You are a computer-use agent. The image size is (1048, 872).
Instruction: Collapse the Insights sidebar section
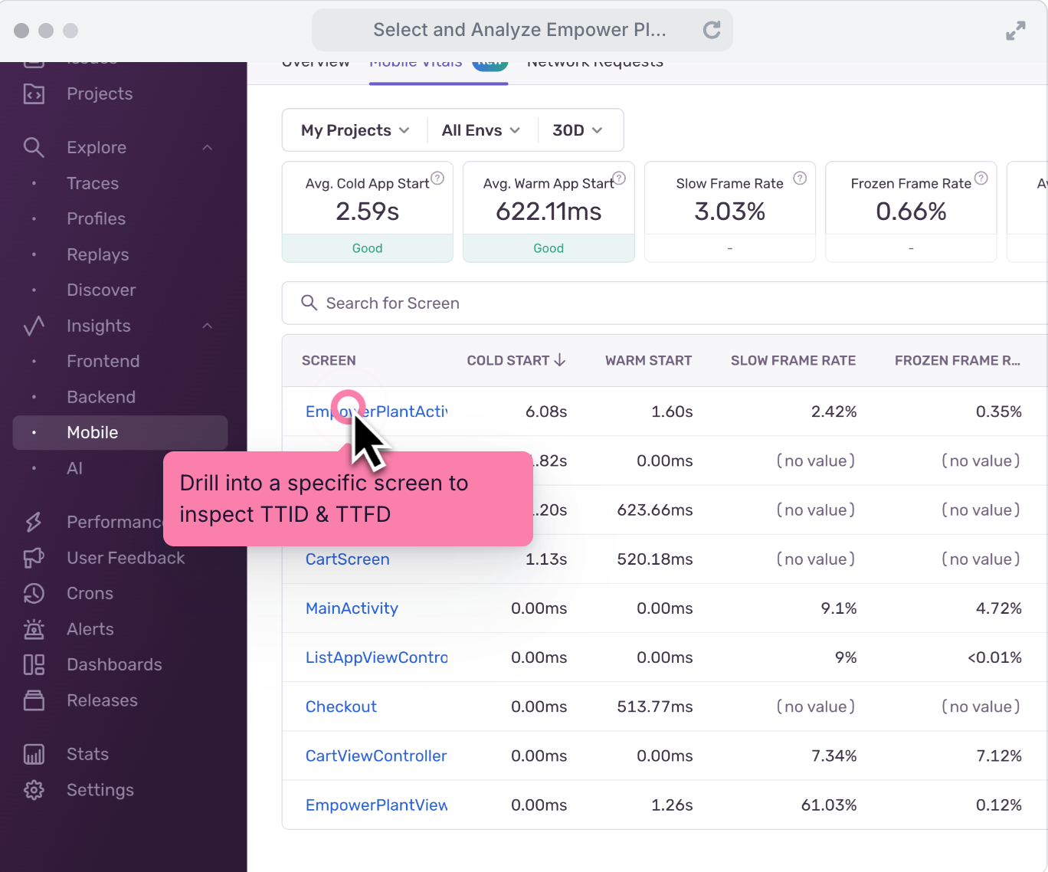pos(207,326)
